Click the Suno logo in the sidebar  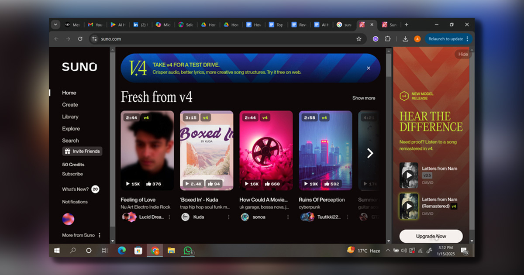pyautogui.click(x=79, y=67)
